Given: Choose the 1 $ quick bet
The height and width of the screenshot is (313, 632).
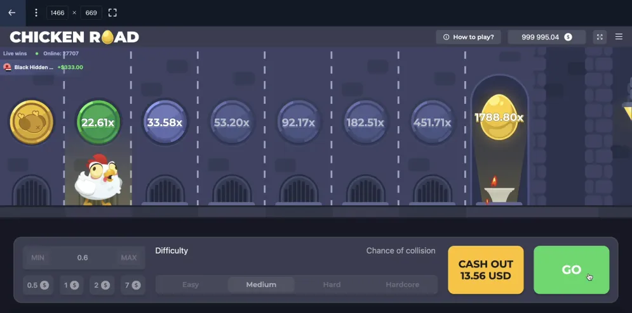Looking at the screenshot, I should (72, 285).
